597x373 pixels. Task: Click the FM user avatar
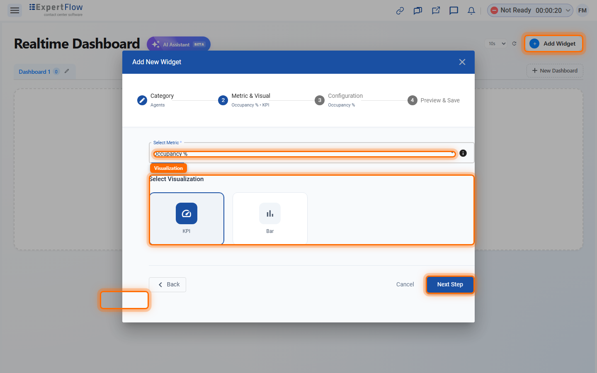582,10
